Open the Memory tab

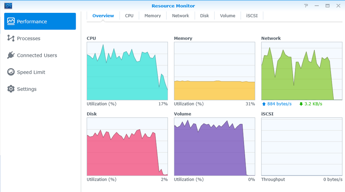click(153, 16)
